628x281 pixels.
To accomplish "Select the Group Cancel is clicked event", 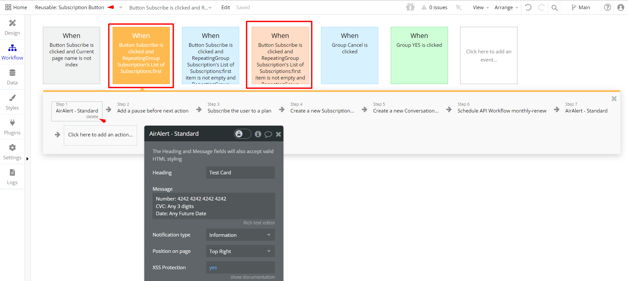I will tap(350, 55).
